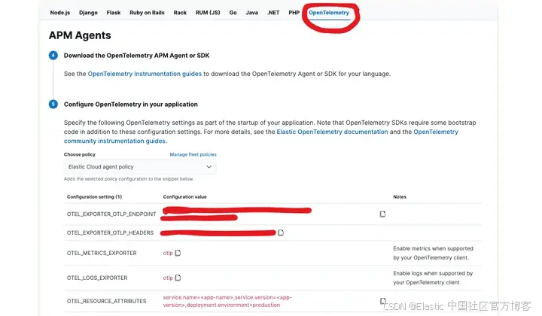The height and width of the screenshot is (316, 542).
Task: Copy the OTEL_METRICS_EXPORTER otlp value
Action: pos(178,253)
